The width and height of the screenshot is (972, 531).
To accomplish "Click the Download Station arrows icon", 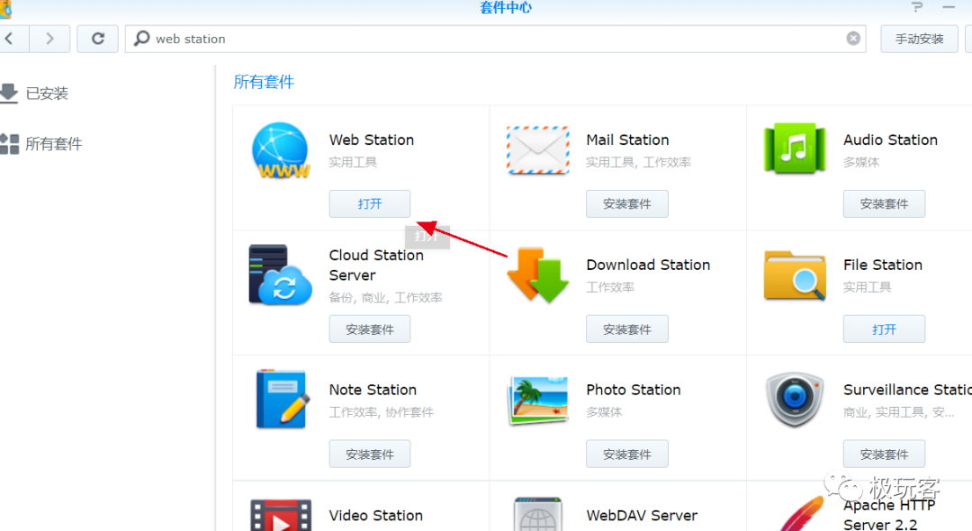I will tap(537, 275).
